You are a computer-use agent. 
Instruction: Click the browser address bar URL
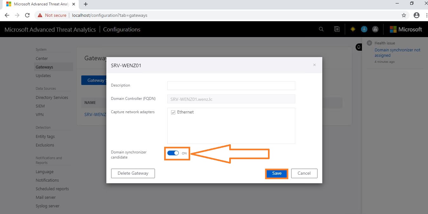click(x=110, y=15)
